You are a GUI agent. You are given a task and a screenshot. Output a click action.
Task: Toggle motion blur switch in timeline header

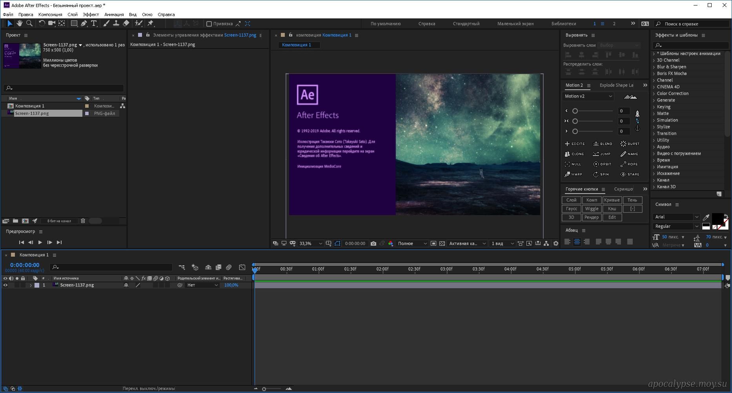(229, 267)
